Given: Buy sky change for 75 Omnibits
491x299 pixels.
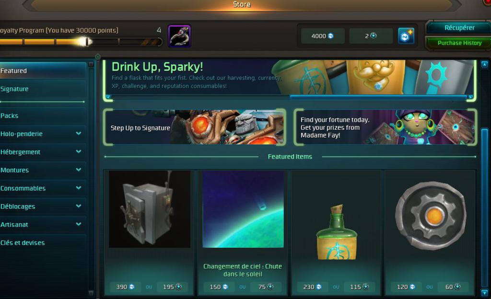Looking at the screenshot, I should pos(266,287).
